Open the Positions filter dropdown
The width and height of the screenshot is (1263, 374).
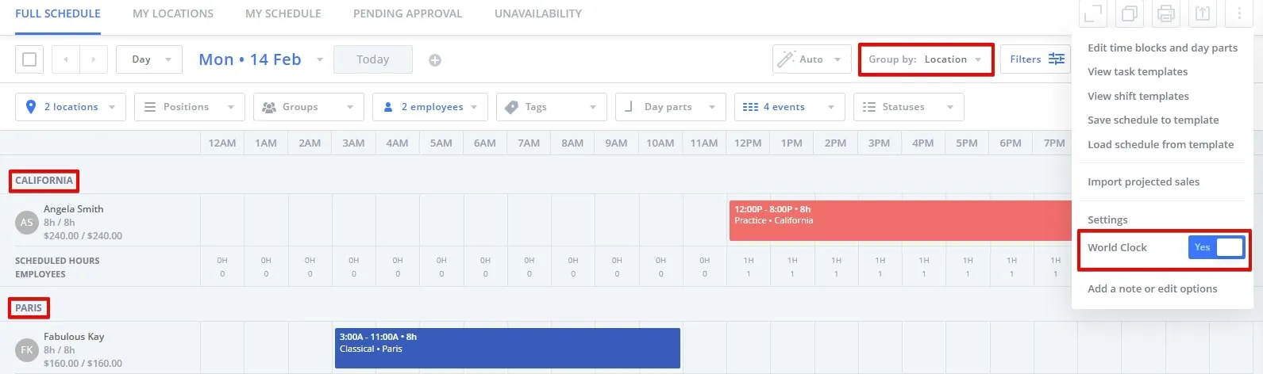click(190, 107)
